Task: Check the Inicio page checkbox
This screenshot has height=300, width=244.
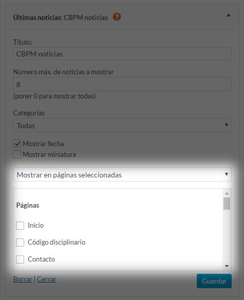Action: [20, 226]
